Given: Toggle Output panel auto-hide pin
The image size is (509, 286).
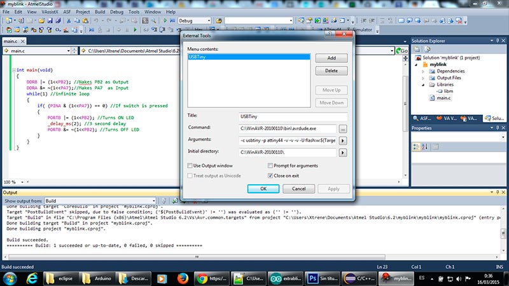Looking at the screenshot, I should coord(498,193).
